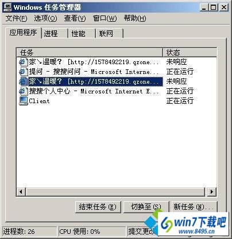Viewport: 232px width, 239px height.
Task: Open the 帮助(H) menu
Action: tap(135, 18)
